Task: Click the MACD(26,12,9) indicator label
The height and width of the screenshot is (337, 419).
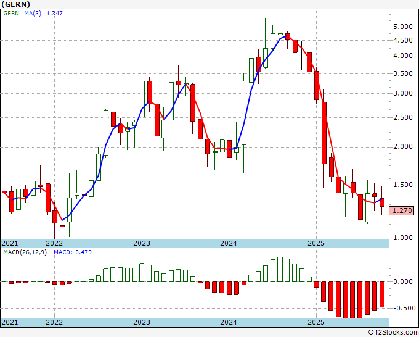Action: (x=25, y=252)
